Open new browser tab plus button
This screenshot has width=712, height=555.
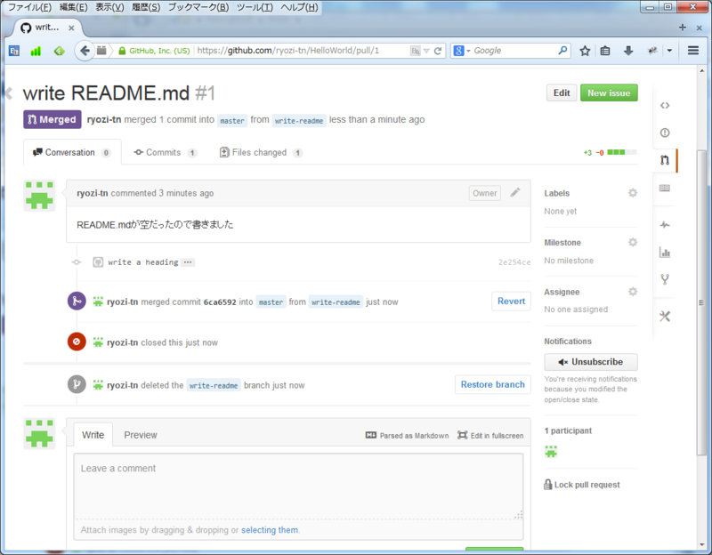[x=683, y=28]
